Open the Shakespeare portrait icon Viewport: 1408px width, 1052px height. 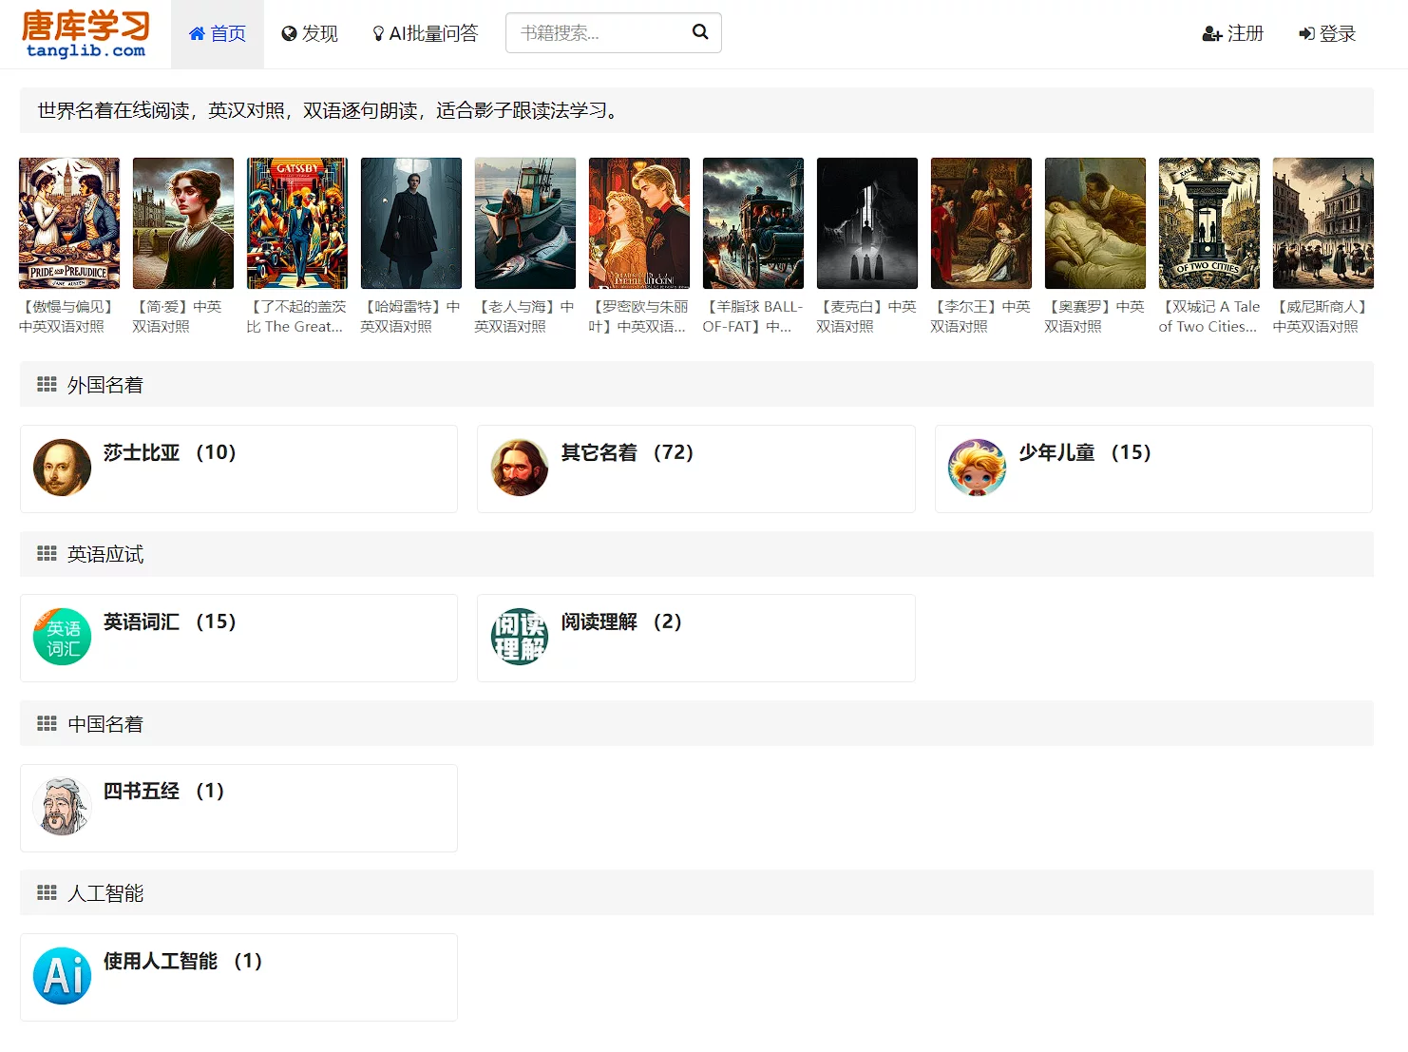62,468
